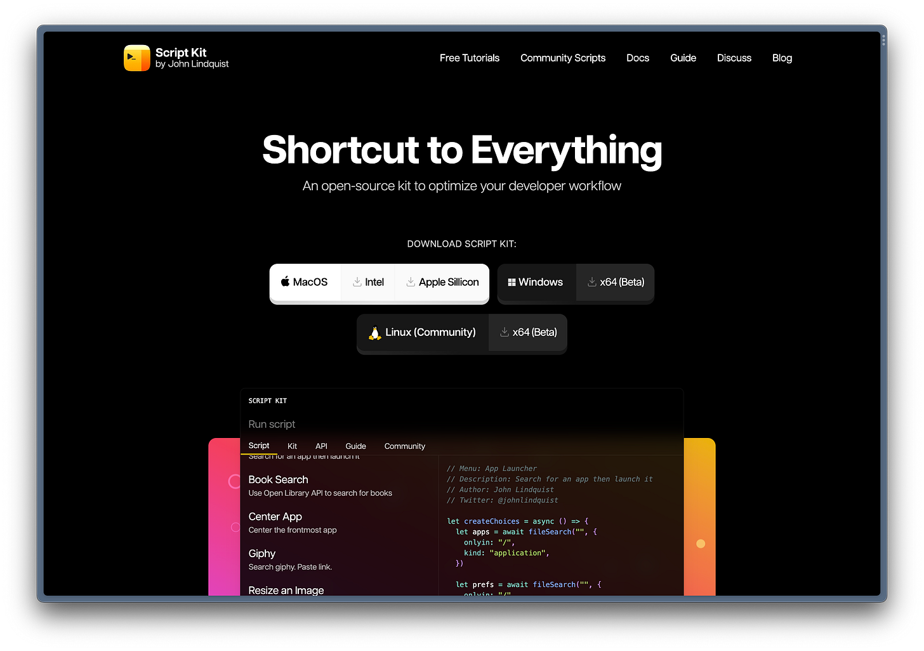Click the Linux (Community) label
Viewport: 924px width, 651px height.
point(430,332)
